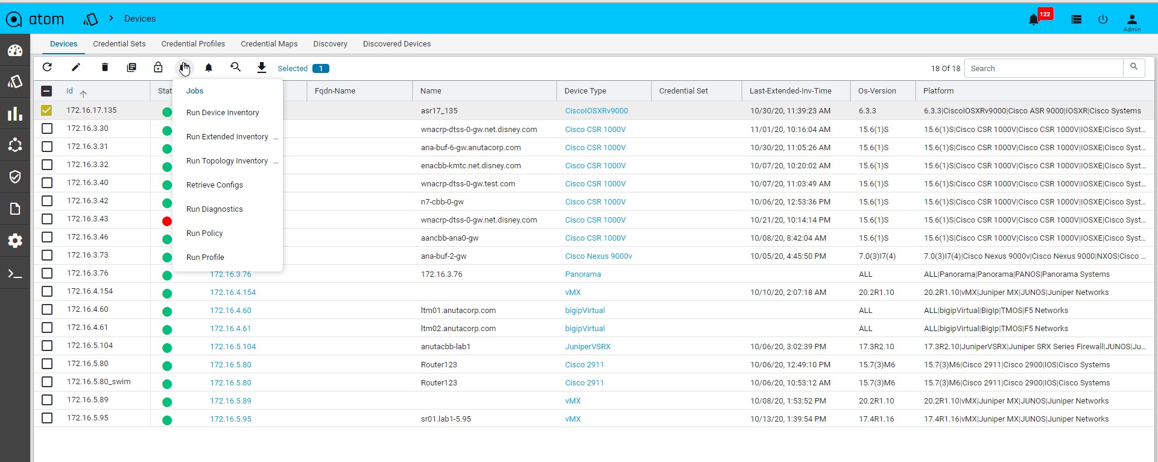The image size is (1158, 462).
Task: Click the refresh icon in the devices toolbar
Action: pyautogui.click(x=48, y=68)
